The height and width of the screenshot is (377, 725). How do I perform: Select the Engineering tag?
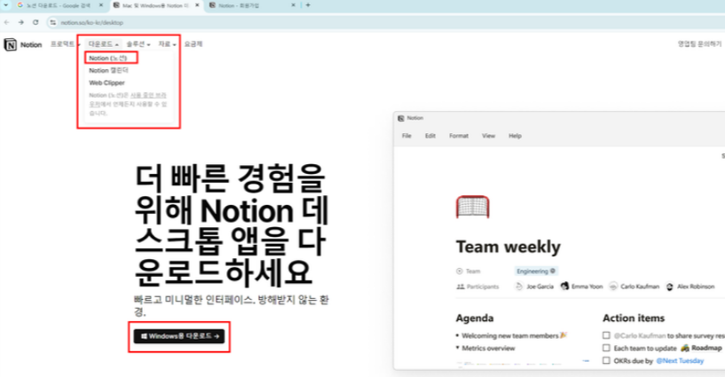(536, 271)
